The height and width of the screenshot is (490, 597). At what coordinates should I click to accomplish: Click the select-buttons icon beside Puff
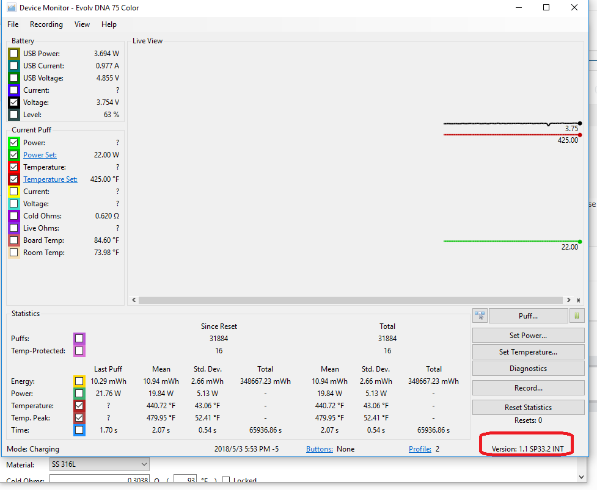coord(480,316)
